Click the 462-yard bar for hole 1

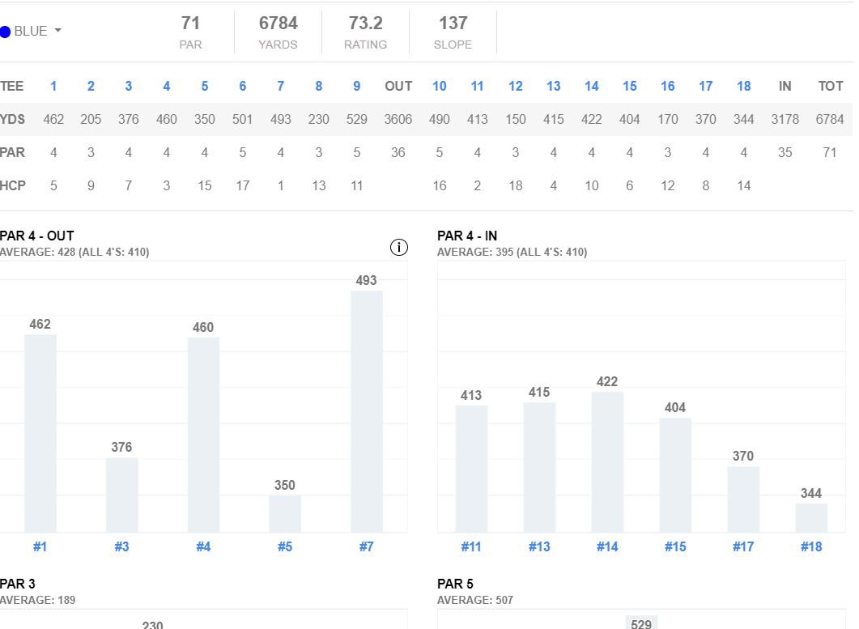[x=40, y=433]
